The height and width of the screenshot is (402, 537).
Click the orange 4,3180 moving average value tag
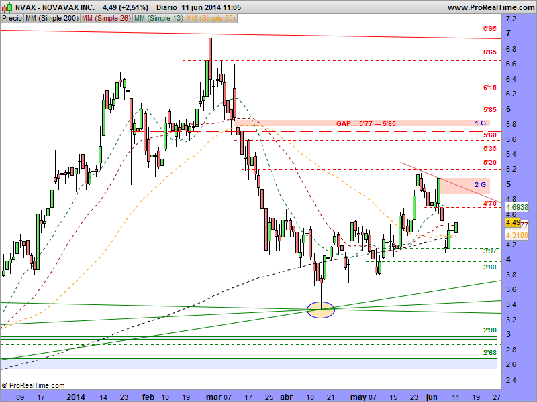[517, 235]
